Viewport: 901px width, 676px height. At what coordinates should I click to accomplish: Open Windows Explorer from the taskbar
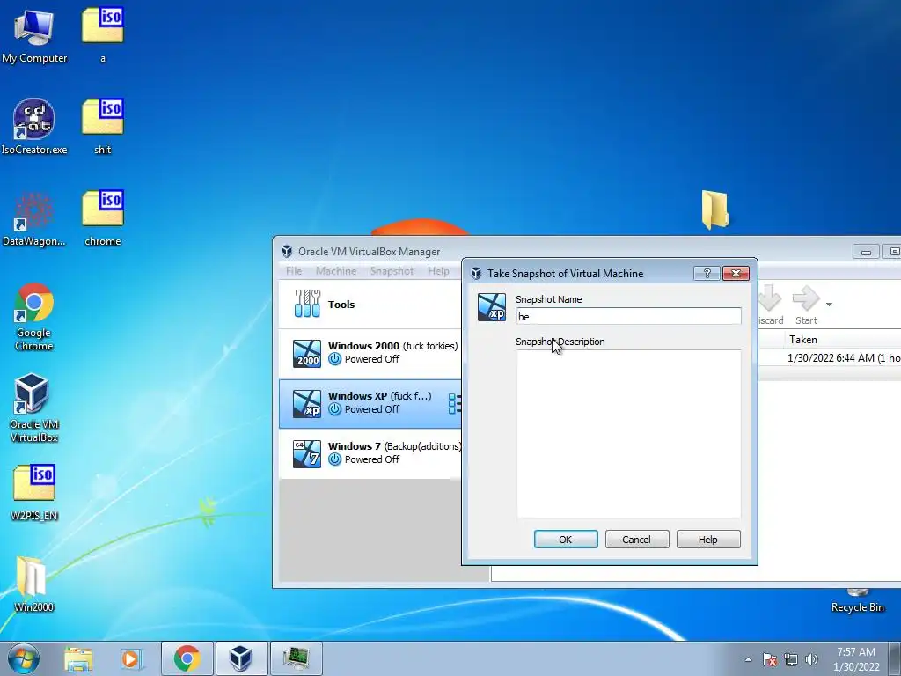pyautogui.click(x=78, y=658)
